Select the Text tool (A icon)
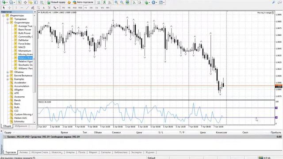The height and width of the screenshot is (159, 283). [x=44, y=8]
